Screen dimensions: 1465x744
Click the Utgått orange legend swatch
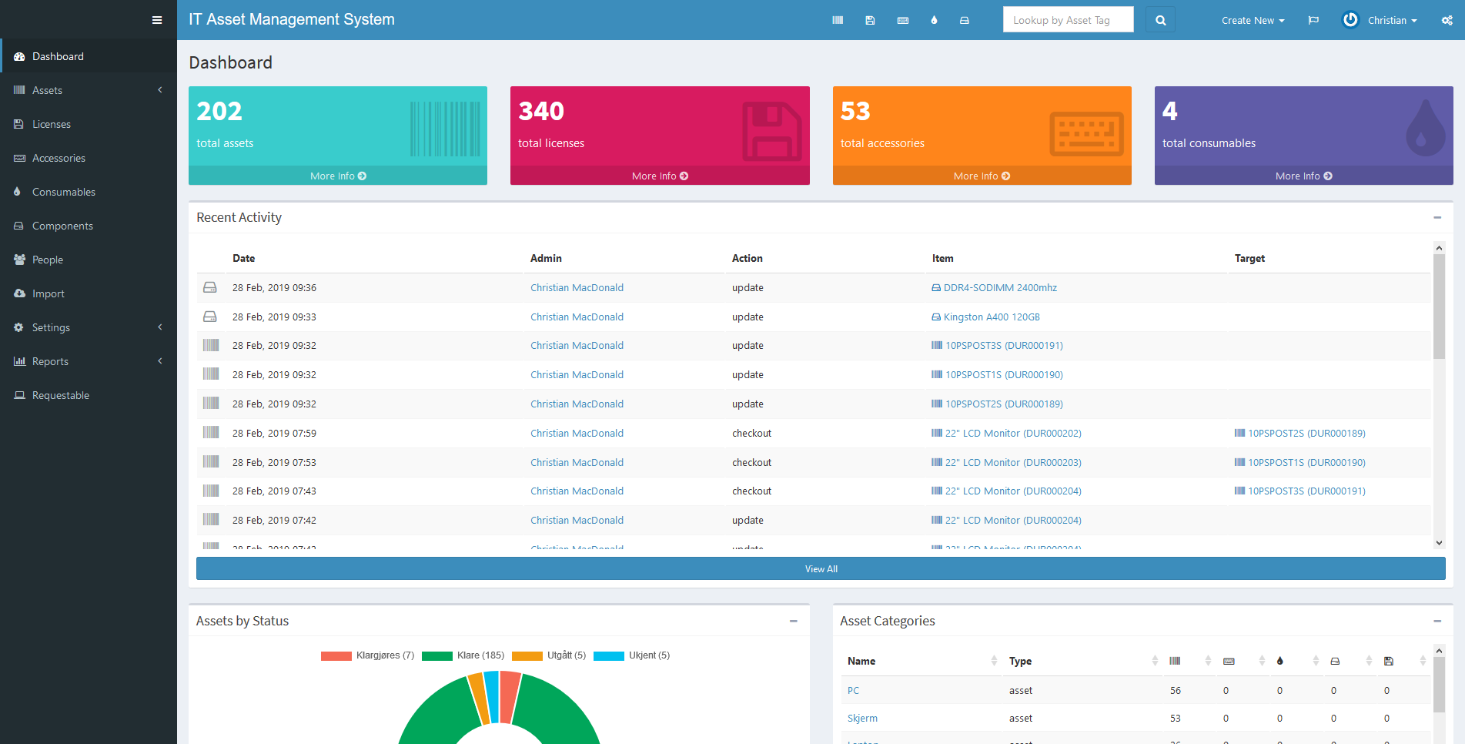pyautogui.click(x=527, y=655)
